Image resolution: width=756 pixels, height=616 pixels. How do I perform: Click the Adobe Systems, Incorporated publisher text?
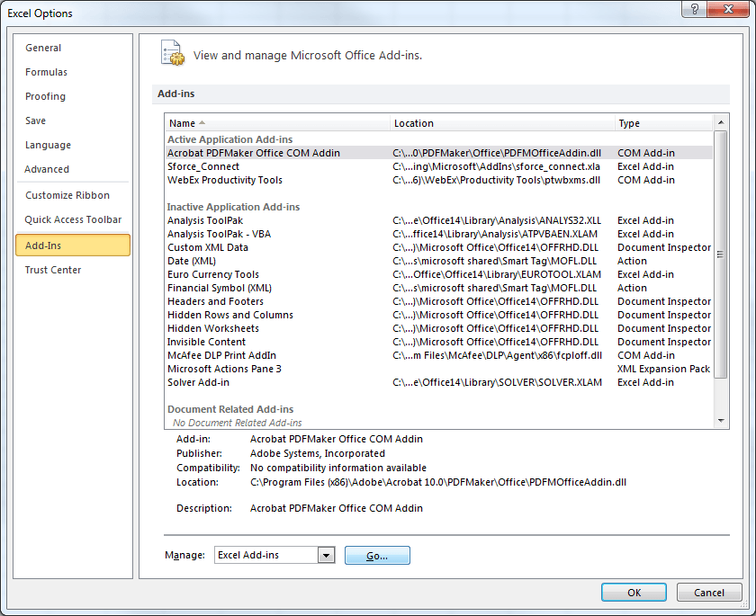pyautogui.click(x=317, y=453)
